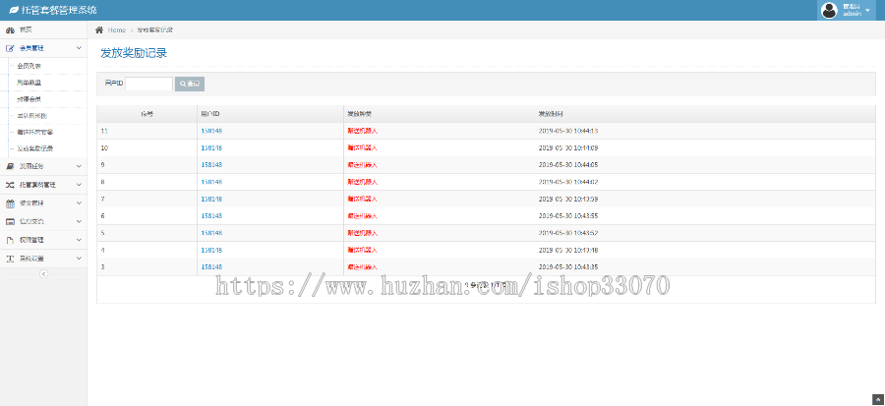This screenshot has height=406, width=885.
Task: Click the shuffle icon beside 托管套餐管理
Action: point(10,185)
